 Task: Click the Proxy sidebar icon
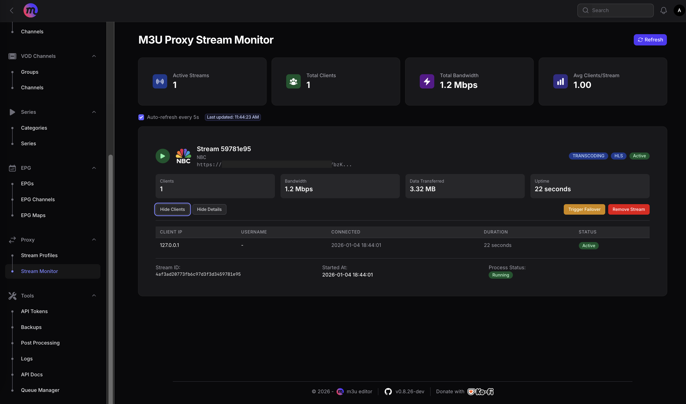(12, 240)
